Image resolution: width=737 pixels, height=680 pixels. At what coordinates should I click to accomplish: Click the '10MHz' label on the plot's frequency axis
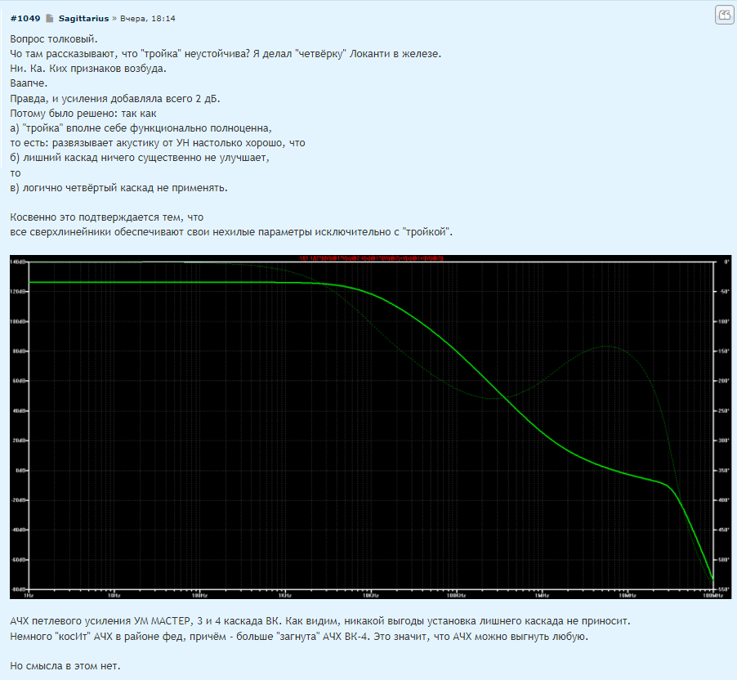click(628, 595)
